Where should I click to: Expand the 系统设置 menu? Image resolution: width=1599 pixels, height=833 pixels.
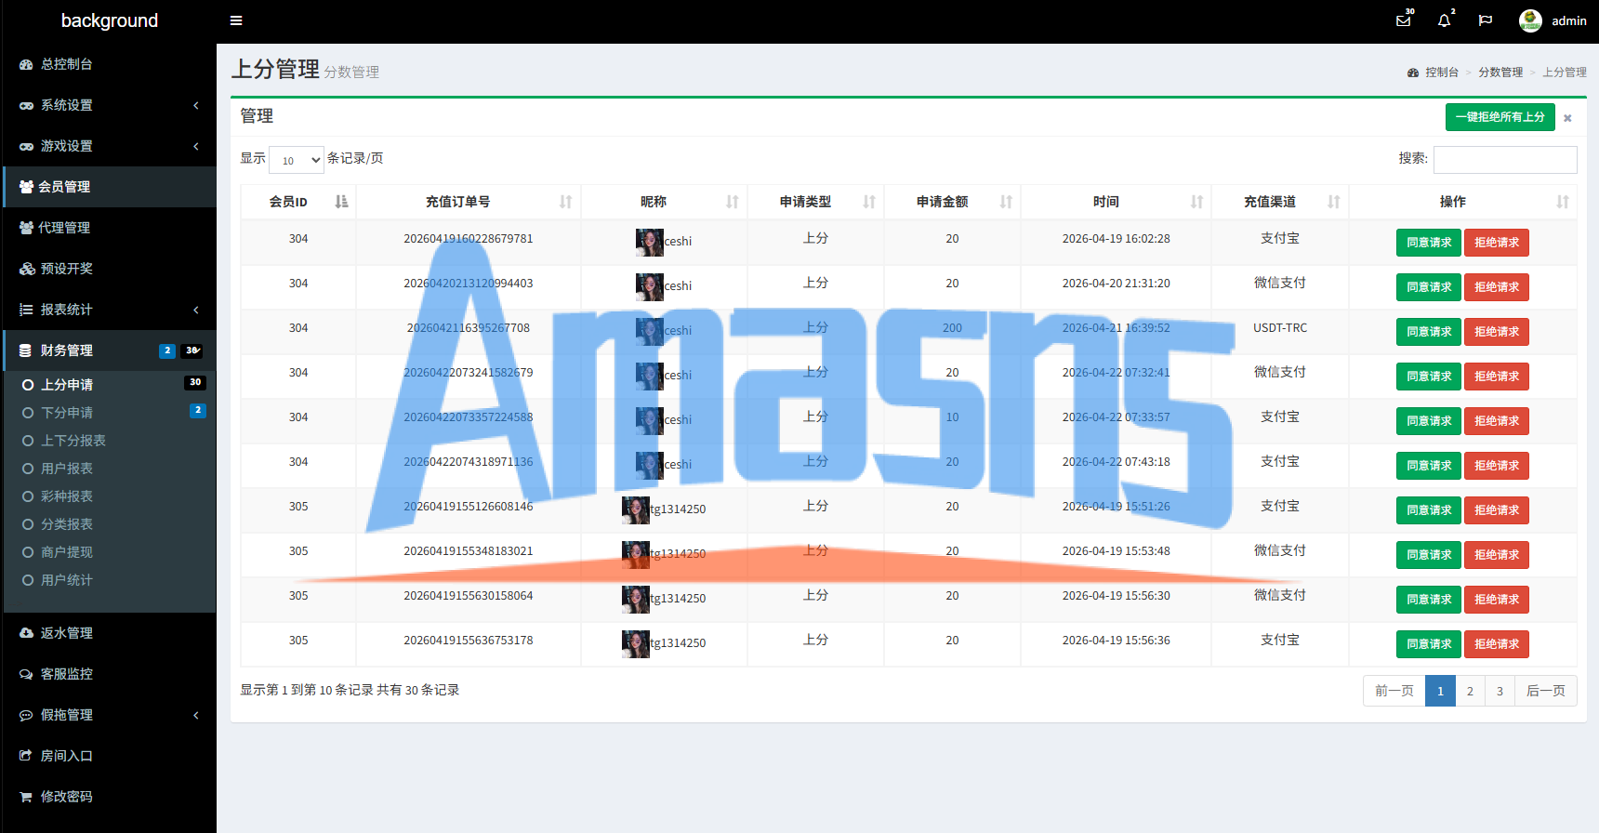[x=110, y=105]
